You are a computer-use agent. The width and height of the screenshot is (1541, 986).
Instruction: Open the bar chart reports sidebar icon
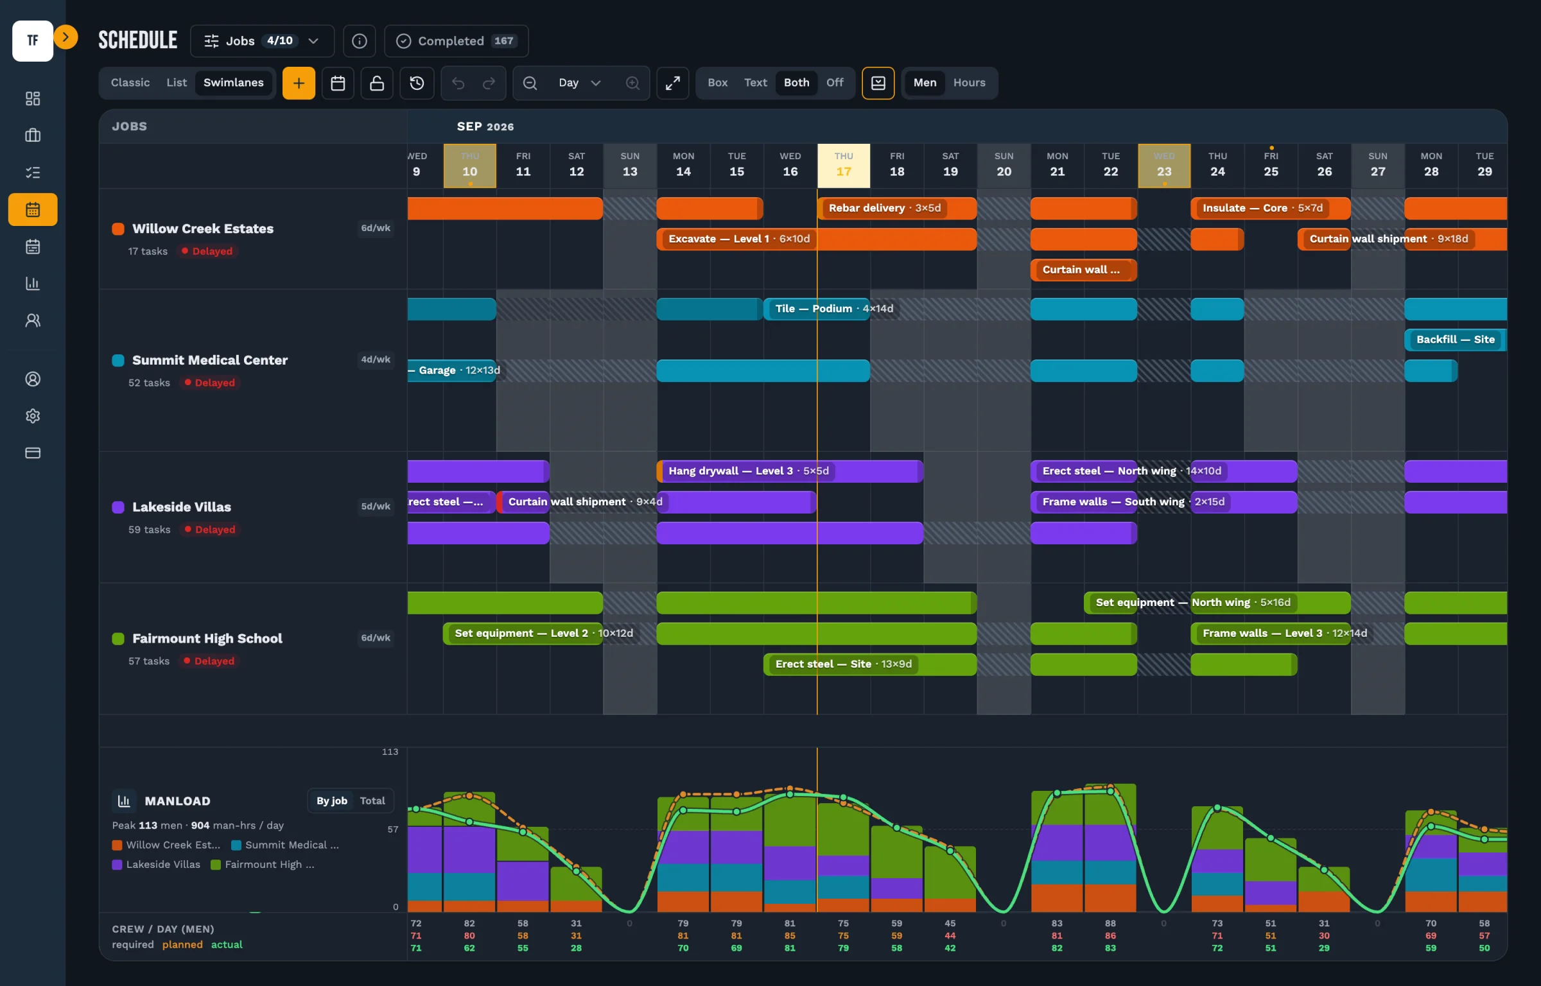[x=33, y=283]
